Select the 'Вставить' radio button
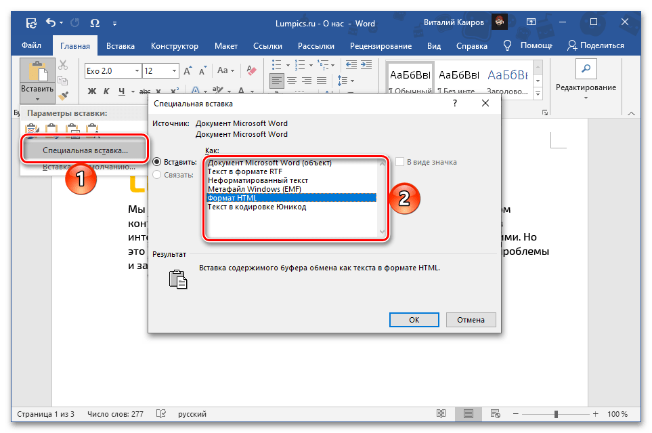The height and width of the screenshot is (433, 652). [x=157, y=162]
